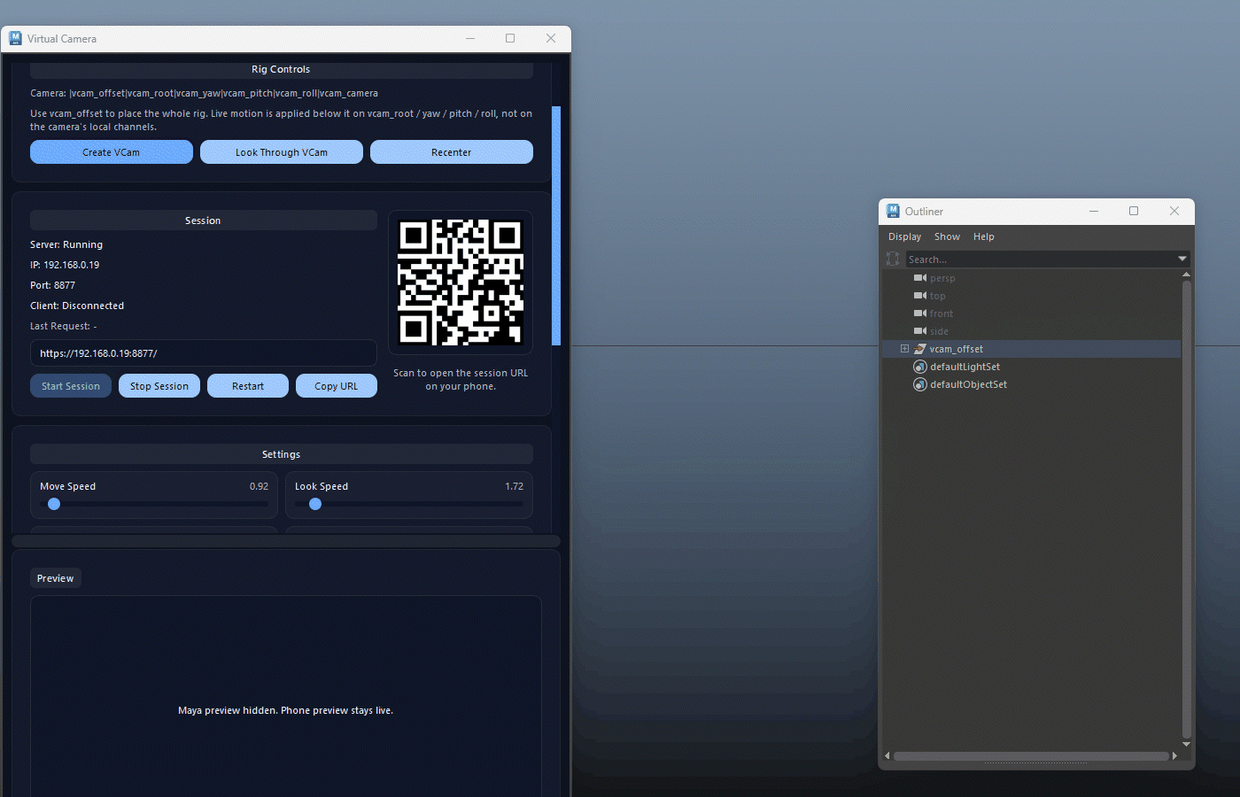Image resolution: width=1240 pixels, height=797 pixels.
Task: Click the Recenter button
Action: click(452, 152)
